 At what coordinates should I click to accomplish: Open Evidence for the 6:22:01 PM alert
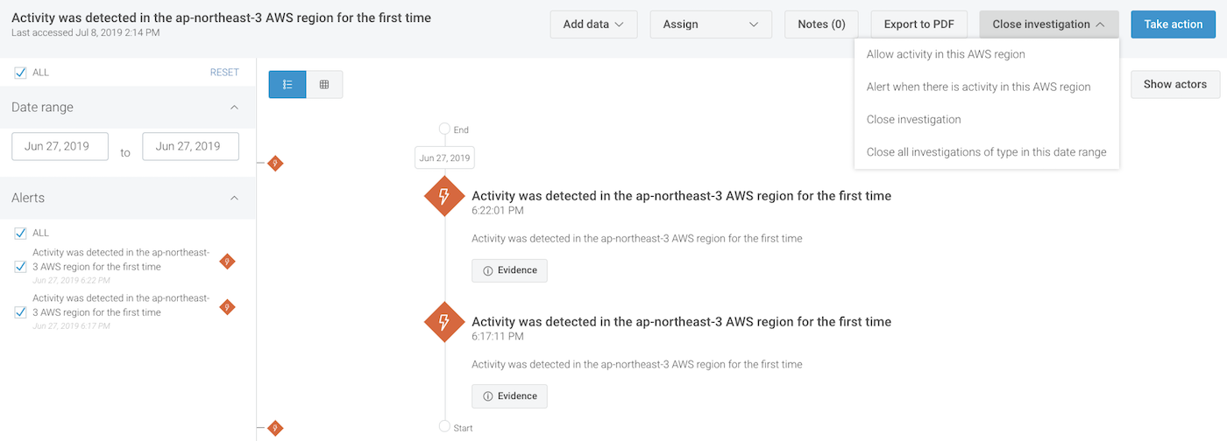tap(509, 270)
